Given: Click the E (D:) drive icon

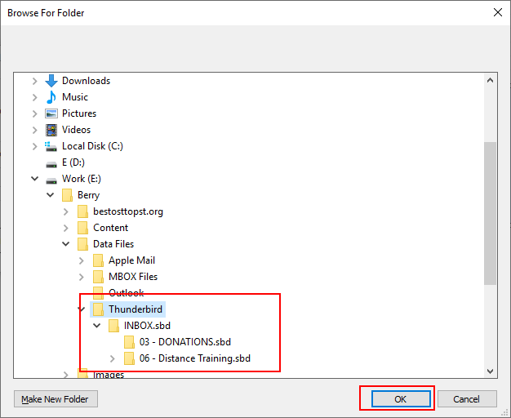Looking at the screenshot, I should point(51,164).
